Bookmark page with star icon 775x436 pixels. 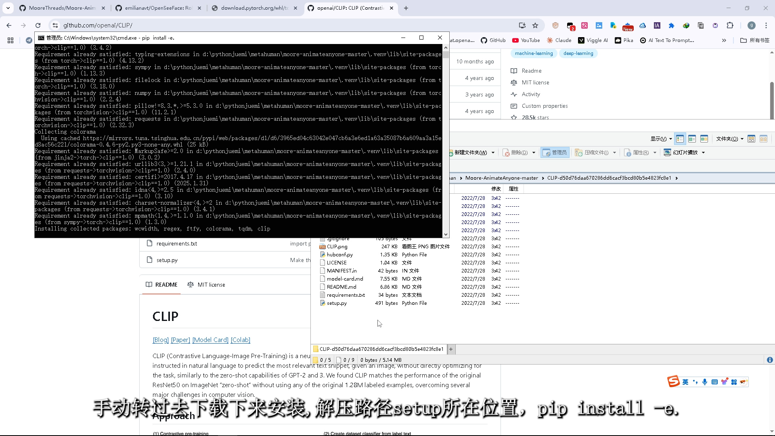point(535,25)
